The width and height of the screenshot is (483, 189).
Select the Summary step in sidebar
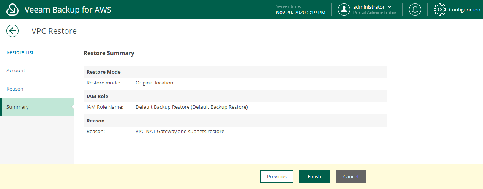[37, 107]
